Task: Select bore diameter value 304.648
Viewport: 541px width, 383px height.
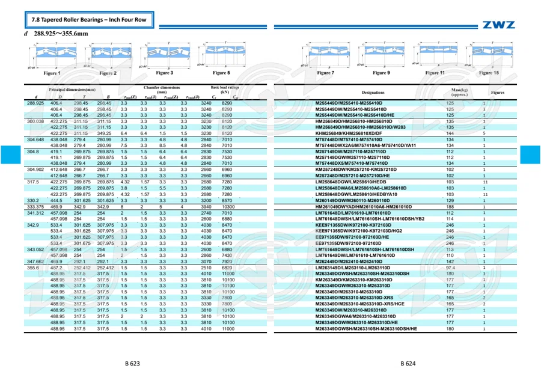Action: (x=35, y=139)
